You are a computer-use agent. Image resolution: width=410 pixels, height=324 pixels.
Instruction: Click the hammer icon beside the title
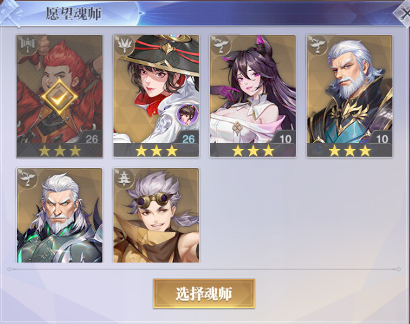click(x=11, y=13)
